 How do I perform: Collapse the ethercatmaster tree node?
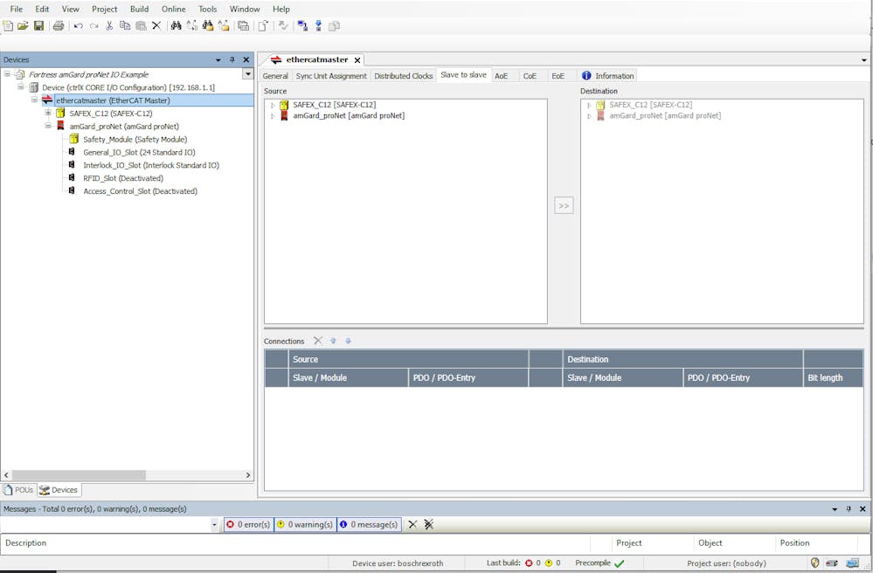point(35,100)
